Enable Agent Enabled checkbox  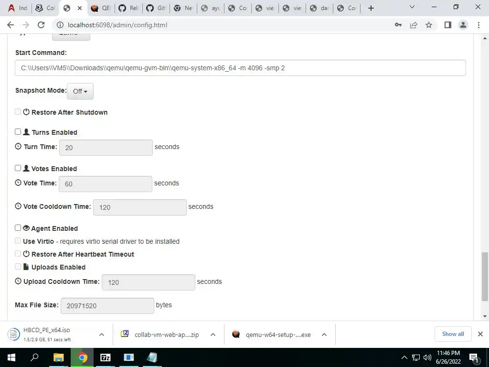click(18, 228)
